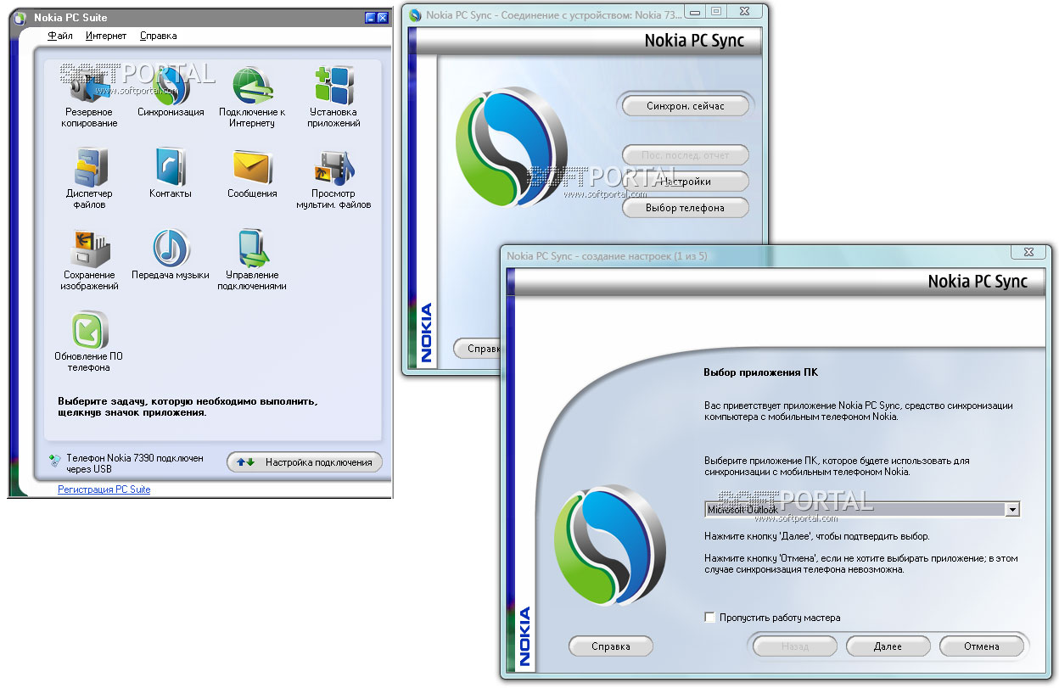Open the Сообщения envelope icon
1059x688 pixels.
(252, 167)
